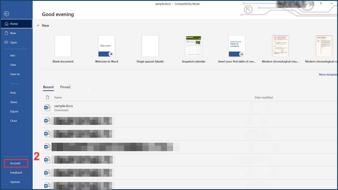Click the frown face feedback icon

tap(312, 4)
